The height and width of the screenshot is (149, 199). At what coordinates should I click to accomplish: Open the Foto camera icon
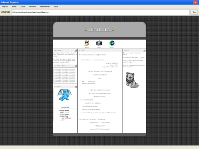(x=99, y=43)
